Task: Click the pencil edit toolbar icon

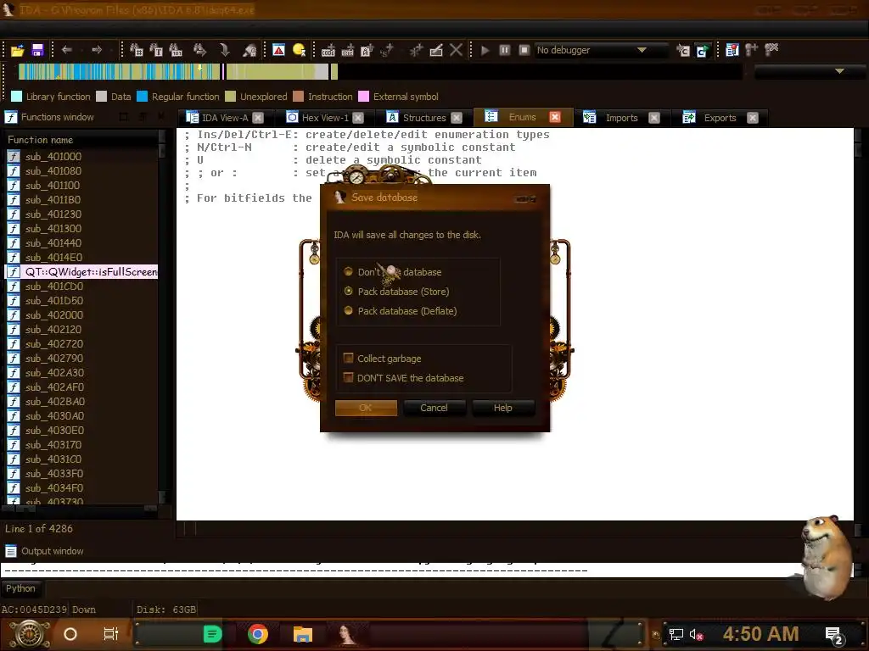Action: 436,50
